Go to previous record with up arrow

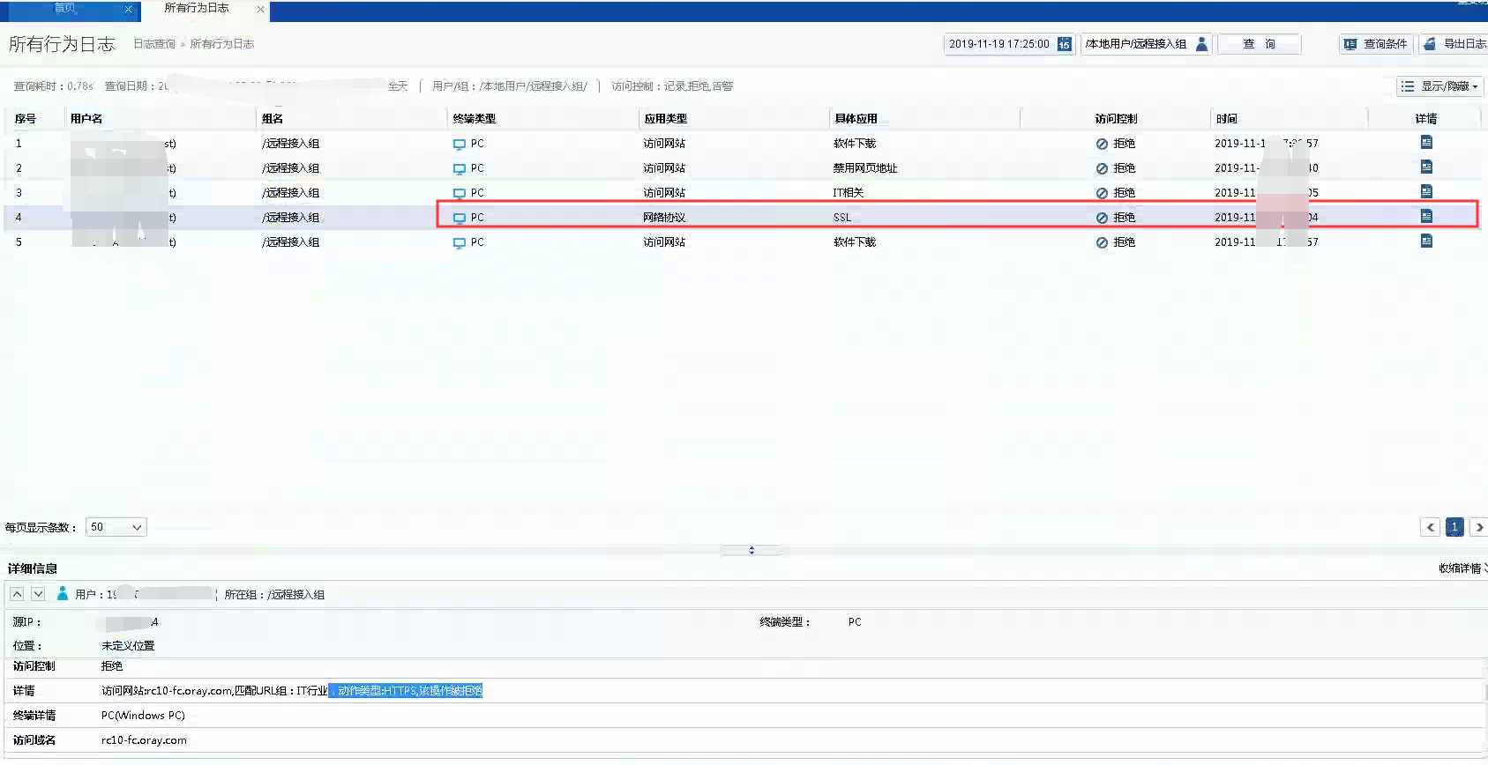(x=18, y=594)
